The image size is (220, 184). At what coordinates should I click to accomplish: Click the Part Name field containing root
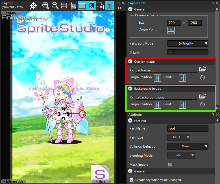coord(188,128)
